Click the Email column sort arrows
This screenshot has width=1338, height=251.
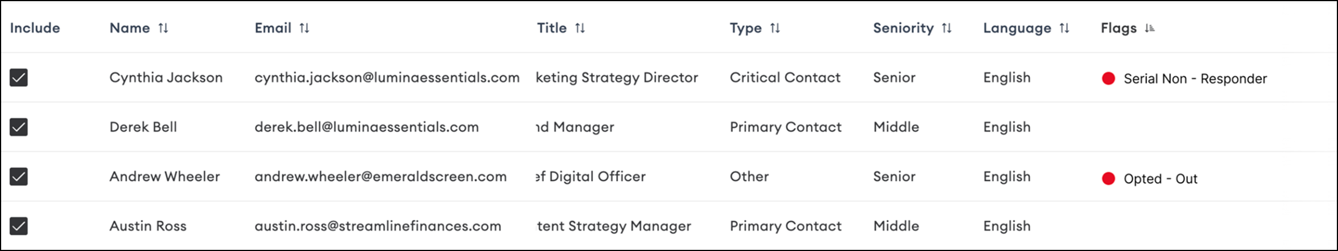(x=304, y=28)
